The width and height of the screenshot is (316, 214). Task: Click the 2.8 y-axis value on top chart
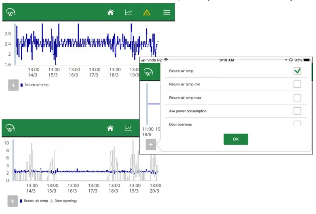[x=8, y=34]
